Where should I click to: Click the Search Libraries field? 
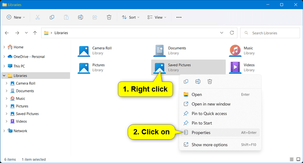click(x=271, y=33)
